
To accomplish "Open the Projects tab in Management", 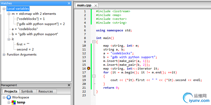I will pyautogui.click(x=11, y=91).
